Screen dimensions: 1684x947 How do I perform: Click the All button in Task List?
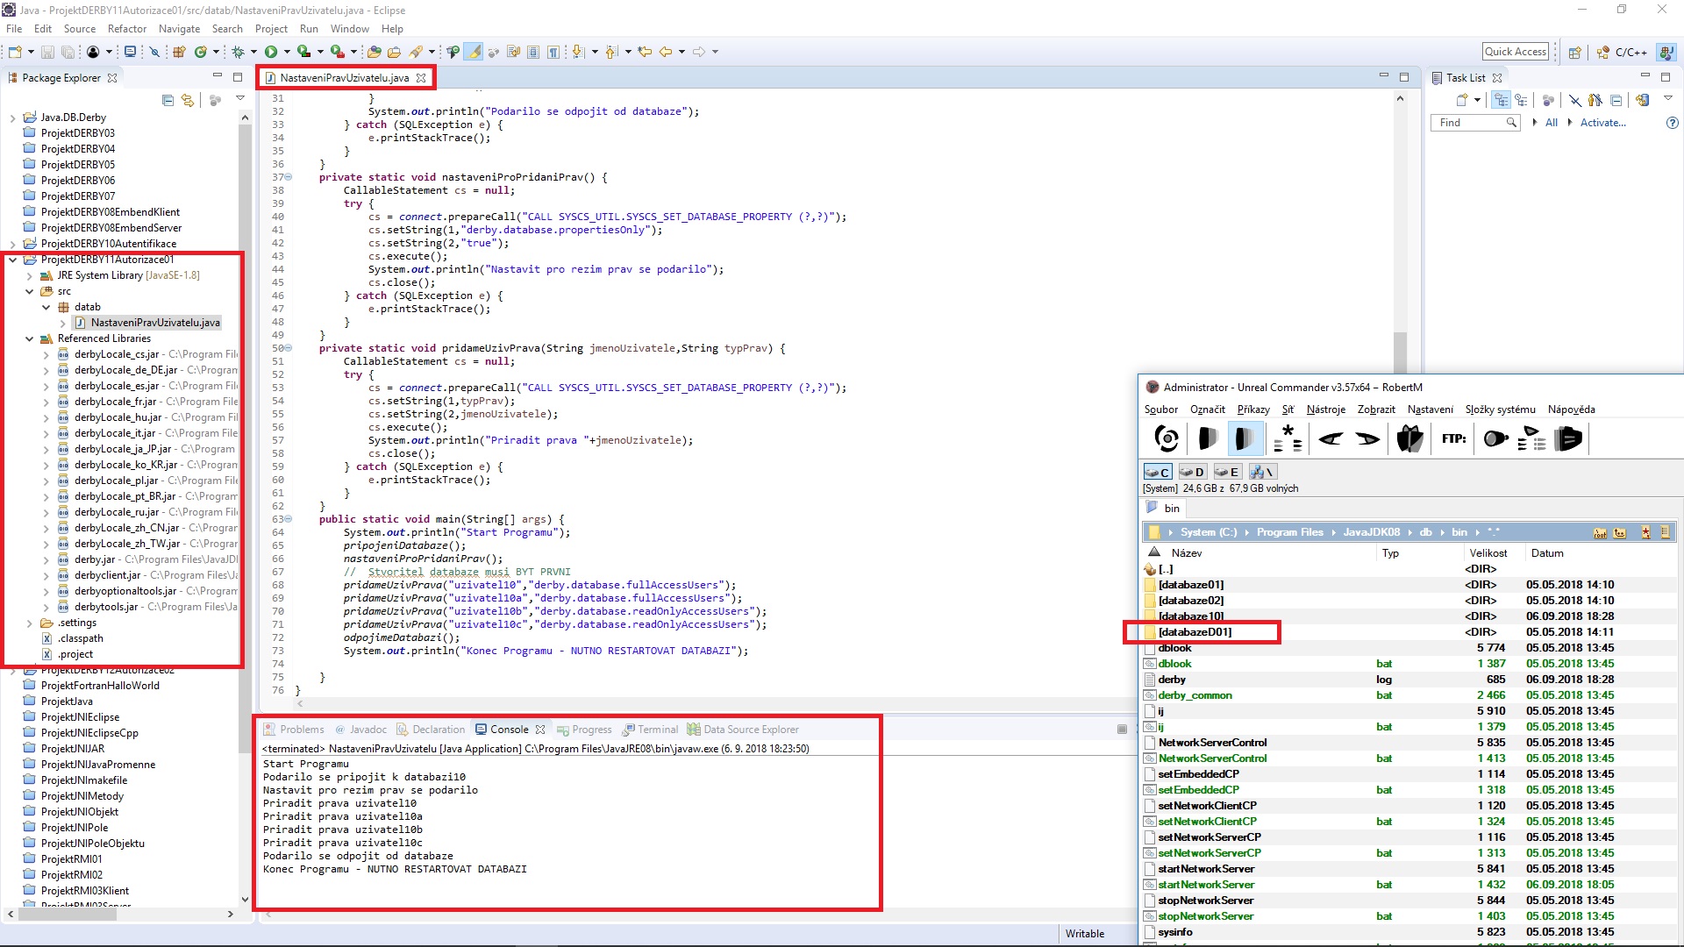(x=1550, y=123)
